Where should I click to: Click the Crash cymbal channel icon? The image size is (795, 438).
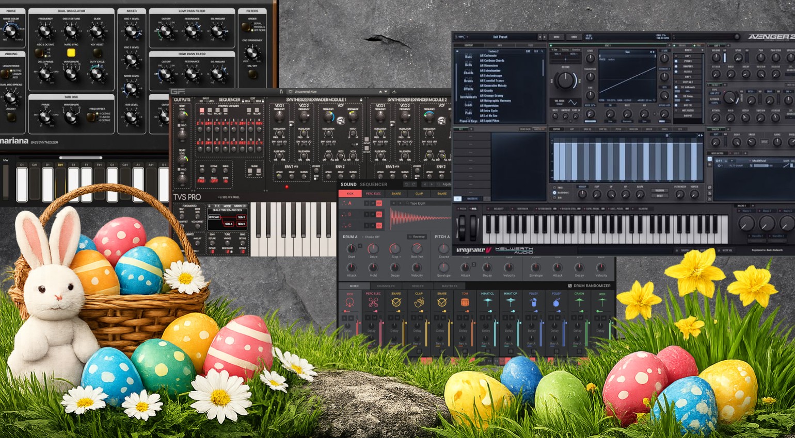[x=579, y=302]
